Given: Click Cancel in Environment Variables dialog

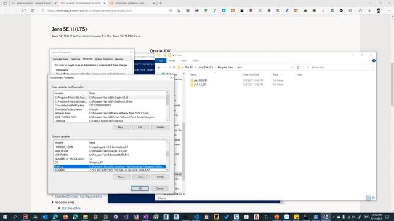Looking at the screenshot, I should (x=159, y=188).
